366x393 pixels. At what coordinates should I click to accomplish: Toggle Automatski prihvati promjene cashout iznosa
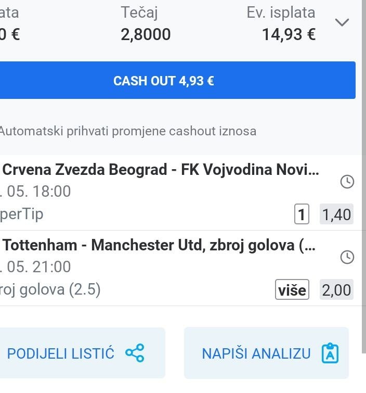(x=128, y=131)
